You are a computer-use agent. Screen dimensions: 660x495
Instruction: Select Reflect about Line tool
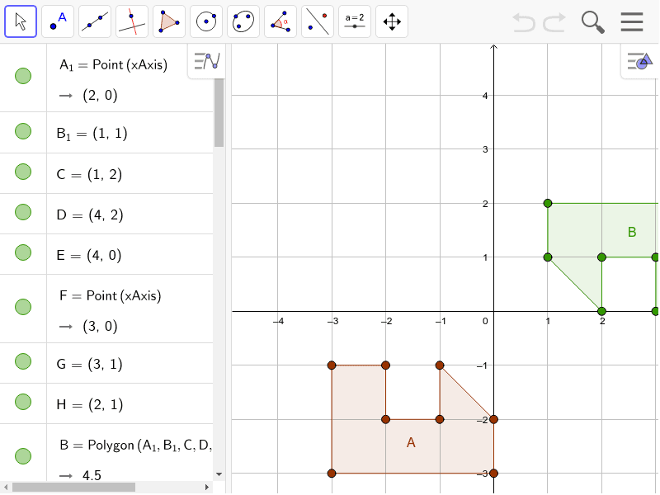point(318,21)
